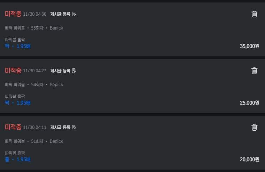Click the notepad icon beside 04:30 게시글 등록
Image resolution: width=265 pixels, height=172 pixels.
74,14
